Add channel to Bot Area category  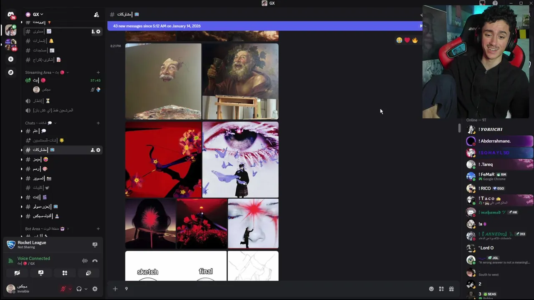point(98,229)
